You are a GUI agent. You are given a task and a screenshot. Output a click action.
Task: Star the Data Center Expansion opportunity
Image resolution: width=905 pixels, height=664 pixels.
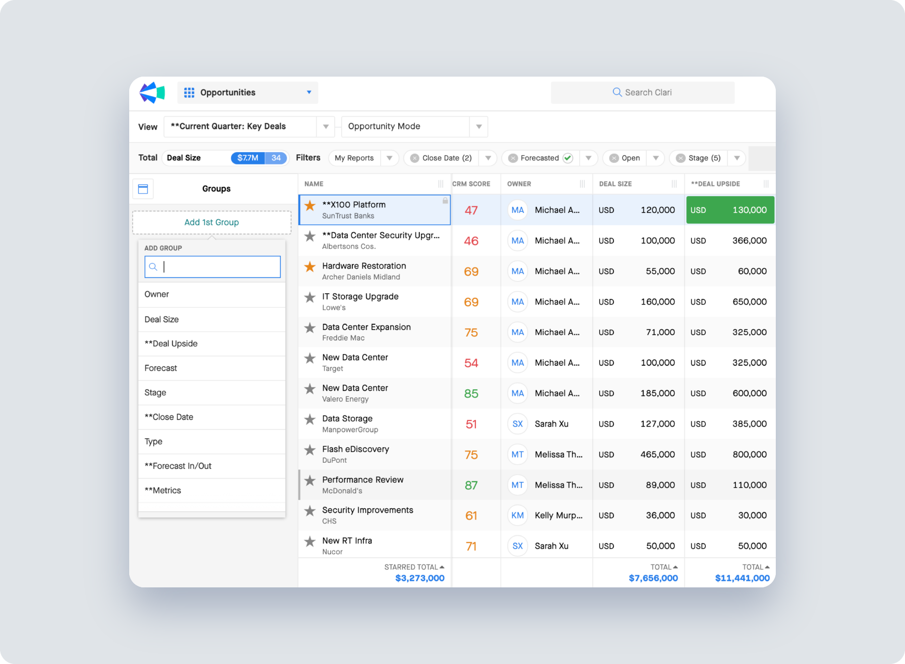click(x=310, y=327)
